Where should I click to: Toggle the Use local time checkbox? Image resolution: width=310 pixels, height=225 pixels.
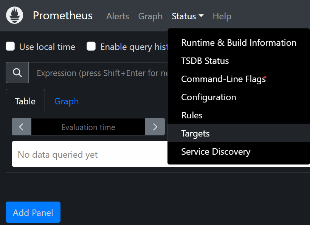[10, 47]
